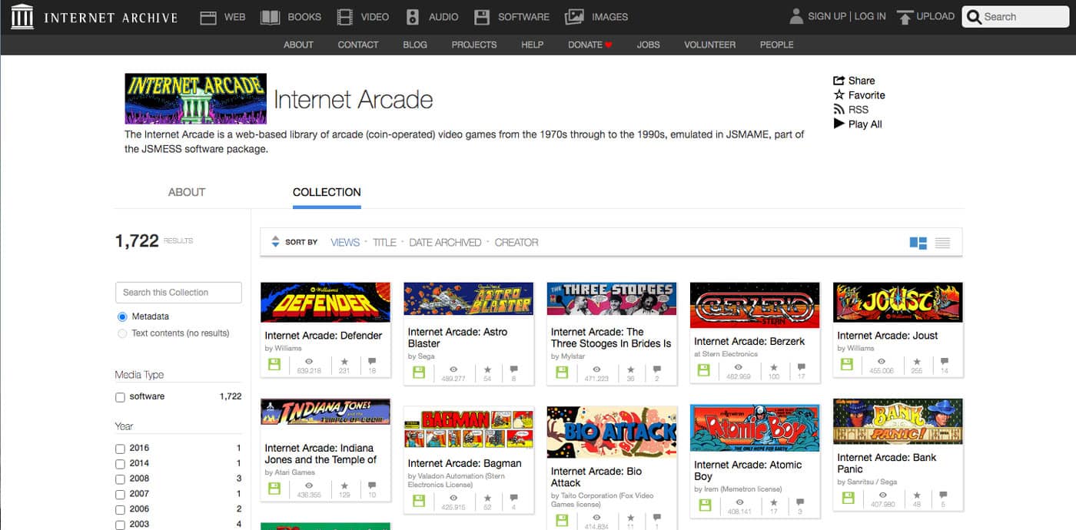Viewport: 1076px width, 530px height.
Task: Open the Bio Attack game thumbnail
Action: coord(612,432)
